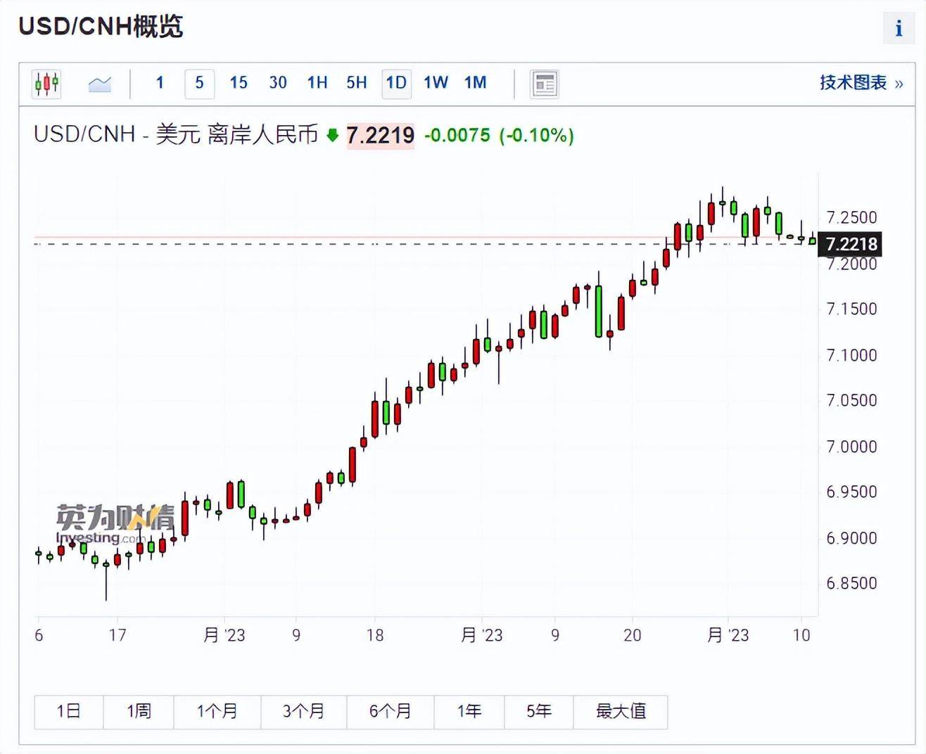Show the 1日 time range
The width and height of the screenshot is (926, 754).
point(69,711)
